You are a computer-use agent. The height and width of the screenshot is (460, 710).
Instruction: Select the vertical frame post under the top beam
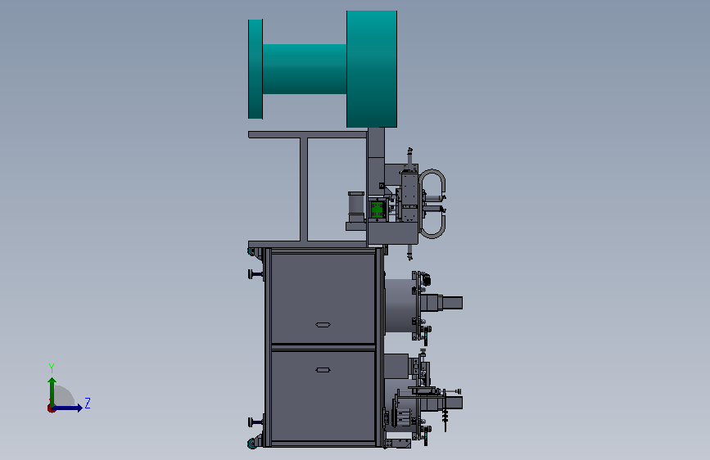[x=304, y=189]
